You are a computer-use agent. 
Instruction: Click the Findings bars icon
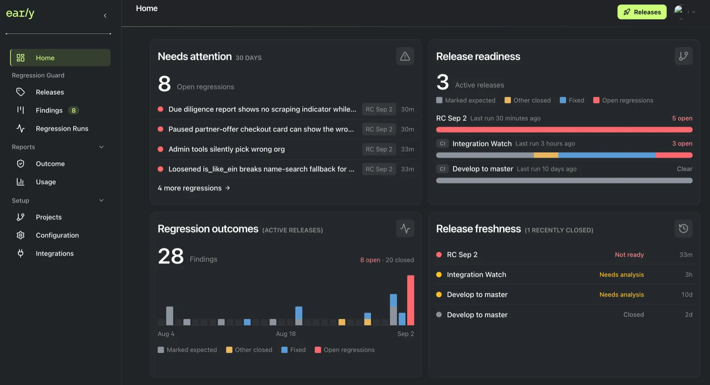(x=20, y=110)
